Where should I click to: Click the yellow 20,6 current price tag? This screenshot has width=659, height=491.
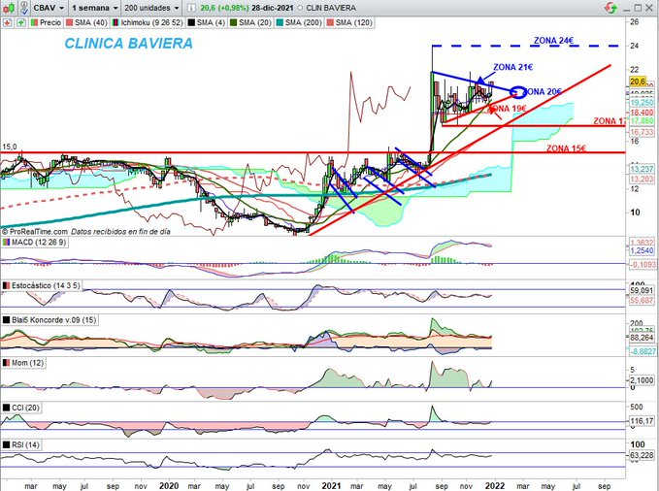638,82
